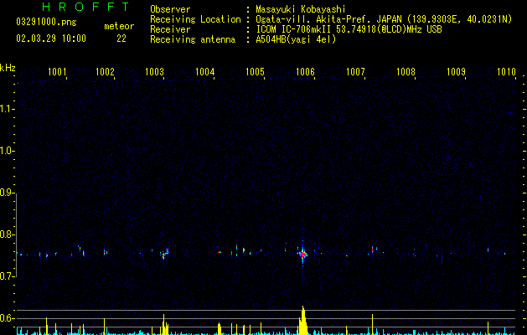Click the 0.9 kHz frequency label

coord(8,193)
